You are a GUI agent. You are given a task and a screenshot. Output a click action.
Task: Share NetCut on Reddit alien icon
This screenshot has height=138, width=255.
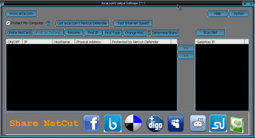pyautogui.click(x=198, y=123)
